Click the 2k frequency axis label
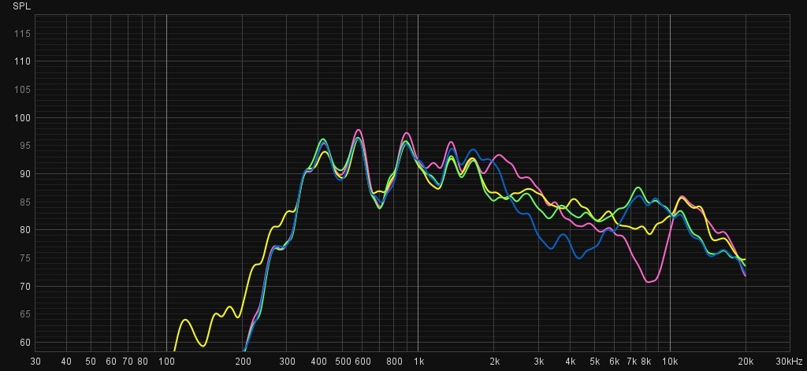Image resolution: width=807 pixels, height=371 pixels. (495, 362)
